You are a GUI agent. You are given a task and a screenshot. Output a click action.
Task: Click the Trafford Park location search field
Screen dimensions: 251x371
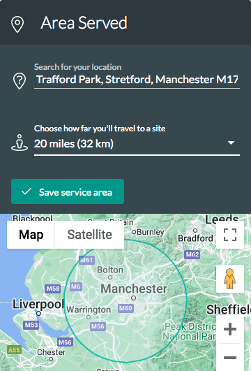137,80
